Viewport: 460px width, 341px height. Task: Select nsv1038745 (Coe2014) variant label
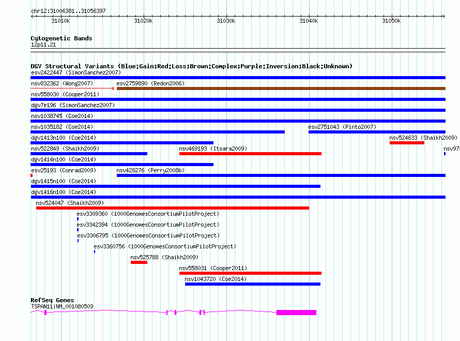(x=62, y=116)
